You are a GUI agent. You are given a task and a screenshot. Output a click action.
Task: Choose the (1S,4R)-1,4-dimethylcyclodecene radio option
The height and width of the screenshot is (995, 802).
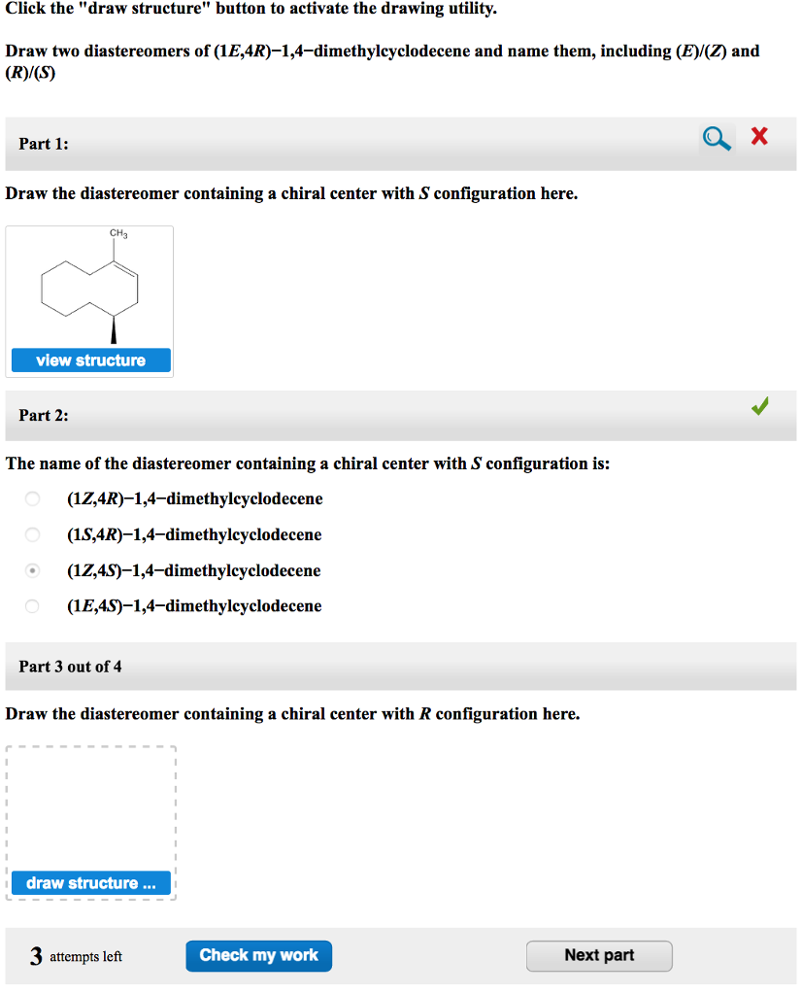pos(32,535)
